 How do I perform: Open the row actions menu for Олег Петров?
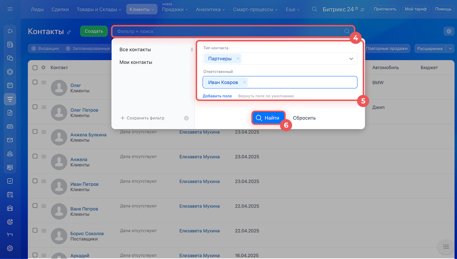pos(44,107)
